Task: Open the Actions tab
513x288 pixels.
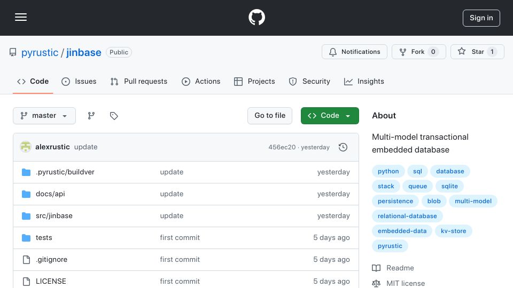Action: pos(201,81)
